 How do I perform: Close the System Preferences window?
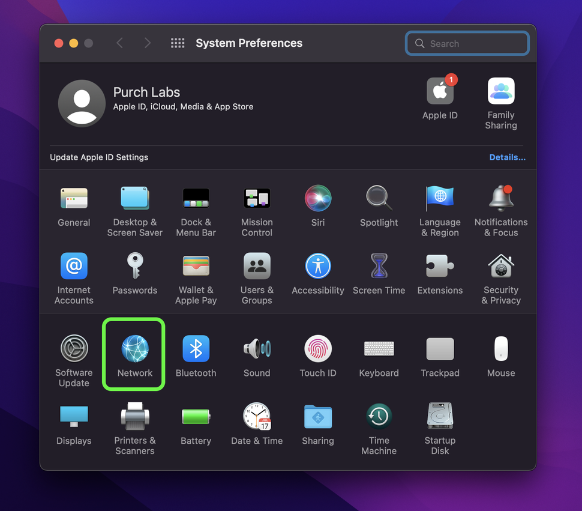[x=59, y=43]
